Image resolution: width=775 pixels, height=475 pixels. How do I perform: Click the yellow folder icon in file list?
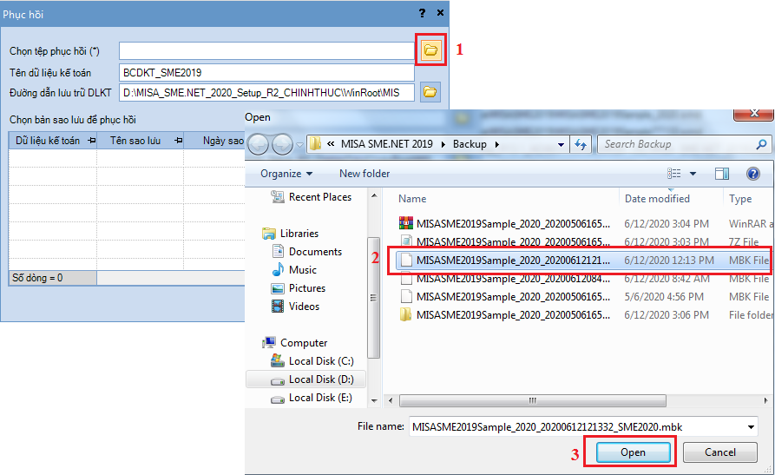406,314
